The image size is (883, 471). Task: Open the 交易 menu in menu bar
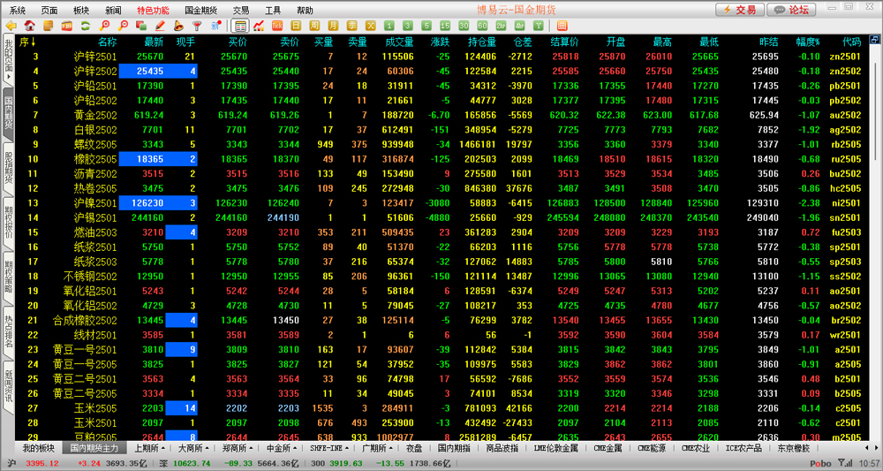[241, 10]
